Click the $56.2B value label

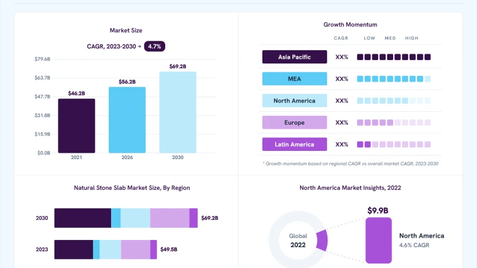pos(127,82)
